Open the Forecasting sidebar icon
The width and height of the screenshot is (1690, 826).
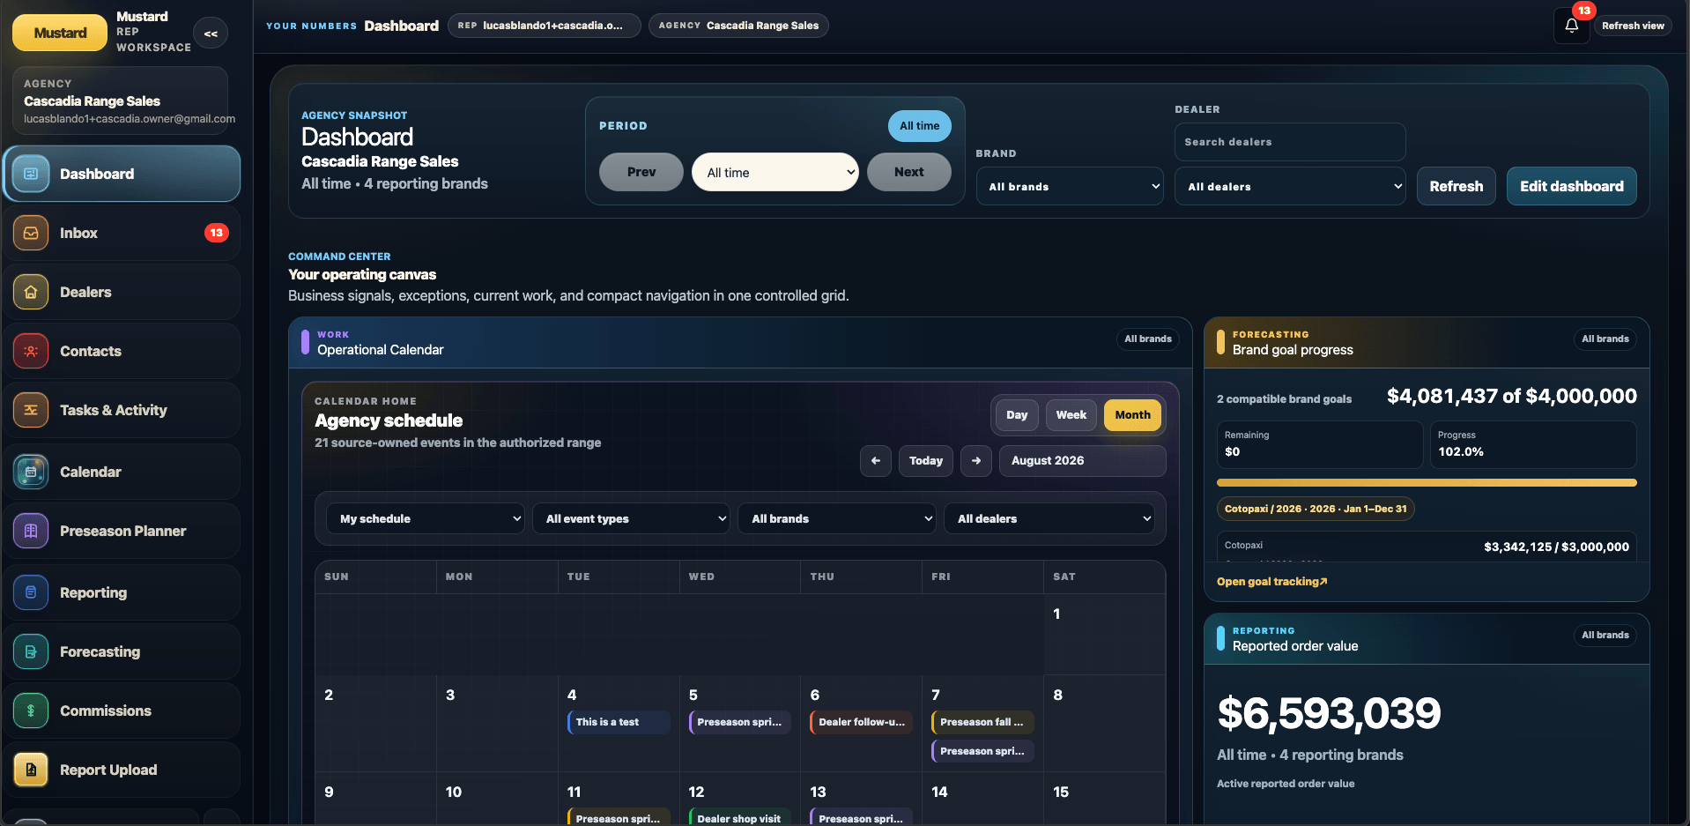[31, 651]
